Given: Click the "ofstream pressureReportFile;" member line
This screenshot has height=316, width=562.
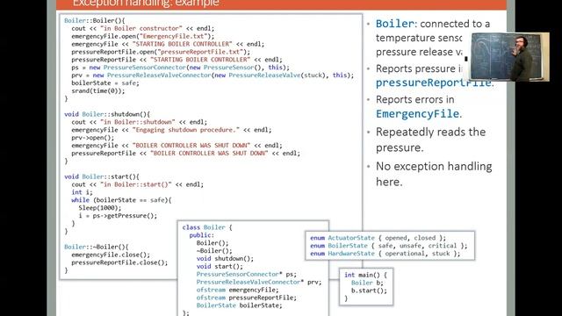Looking at the screenshot, I should click(246, 298).
